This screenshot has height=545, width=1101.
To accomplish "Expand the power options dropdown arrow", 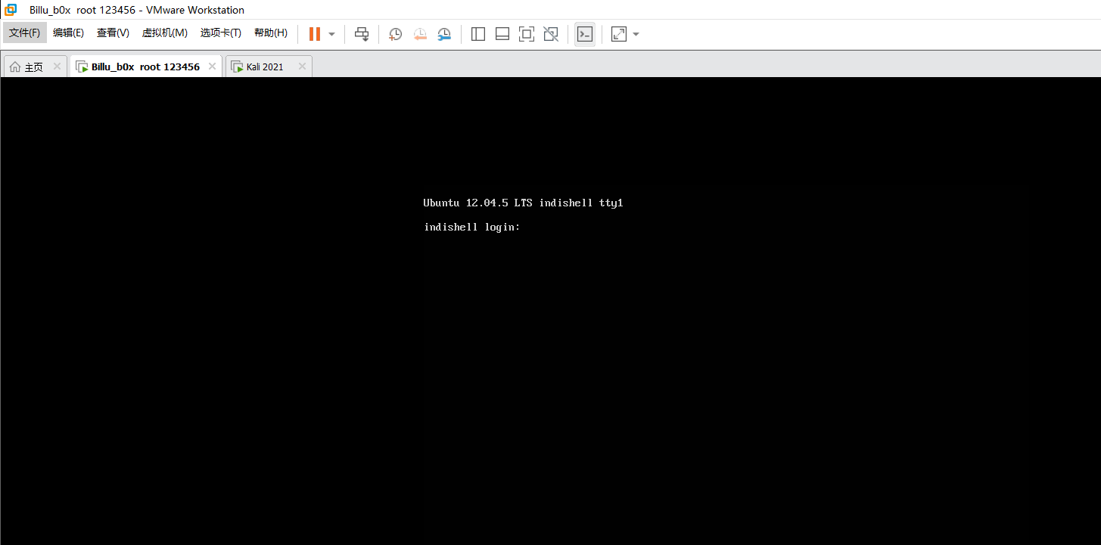I will 331,34.
